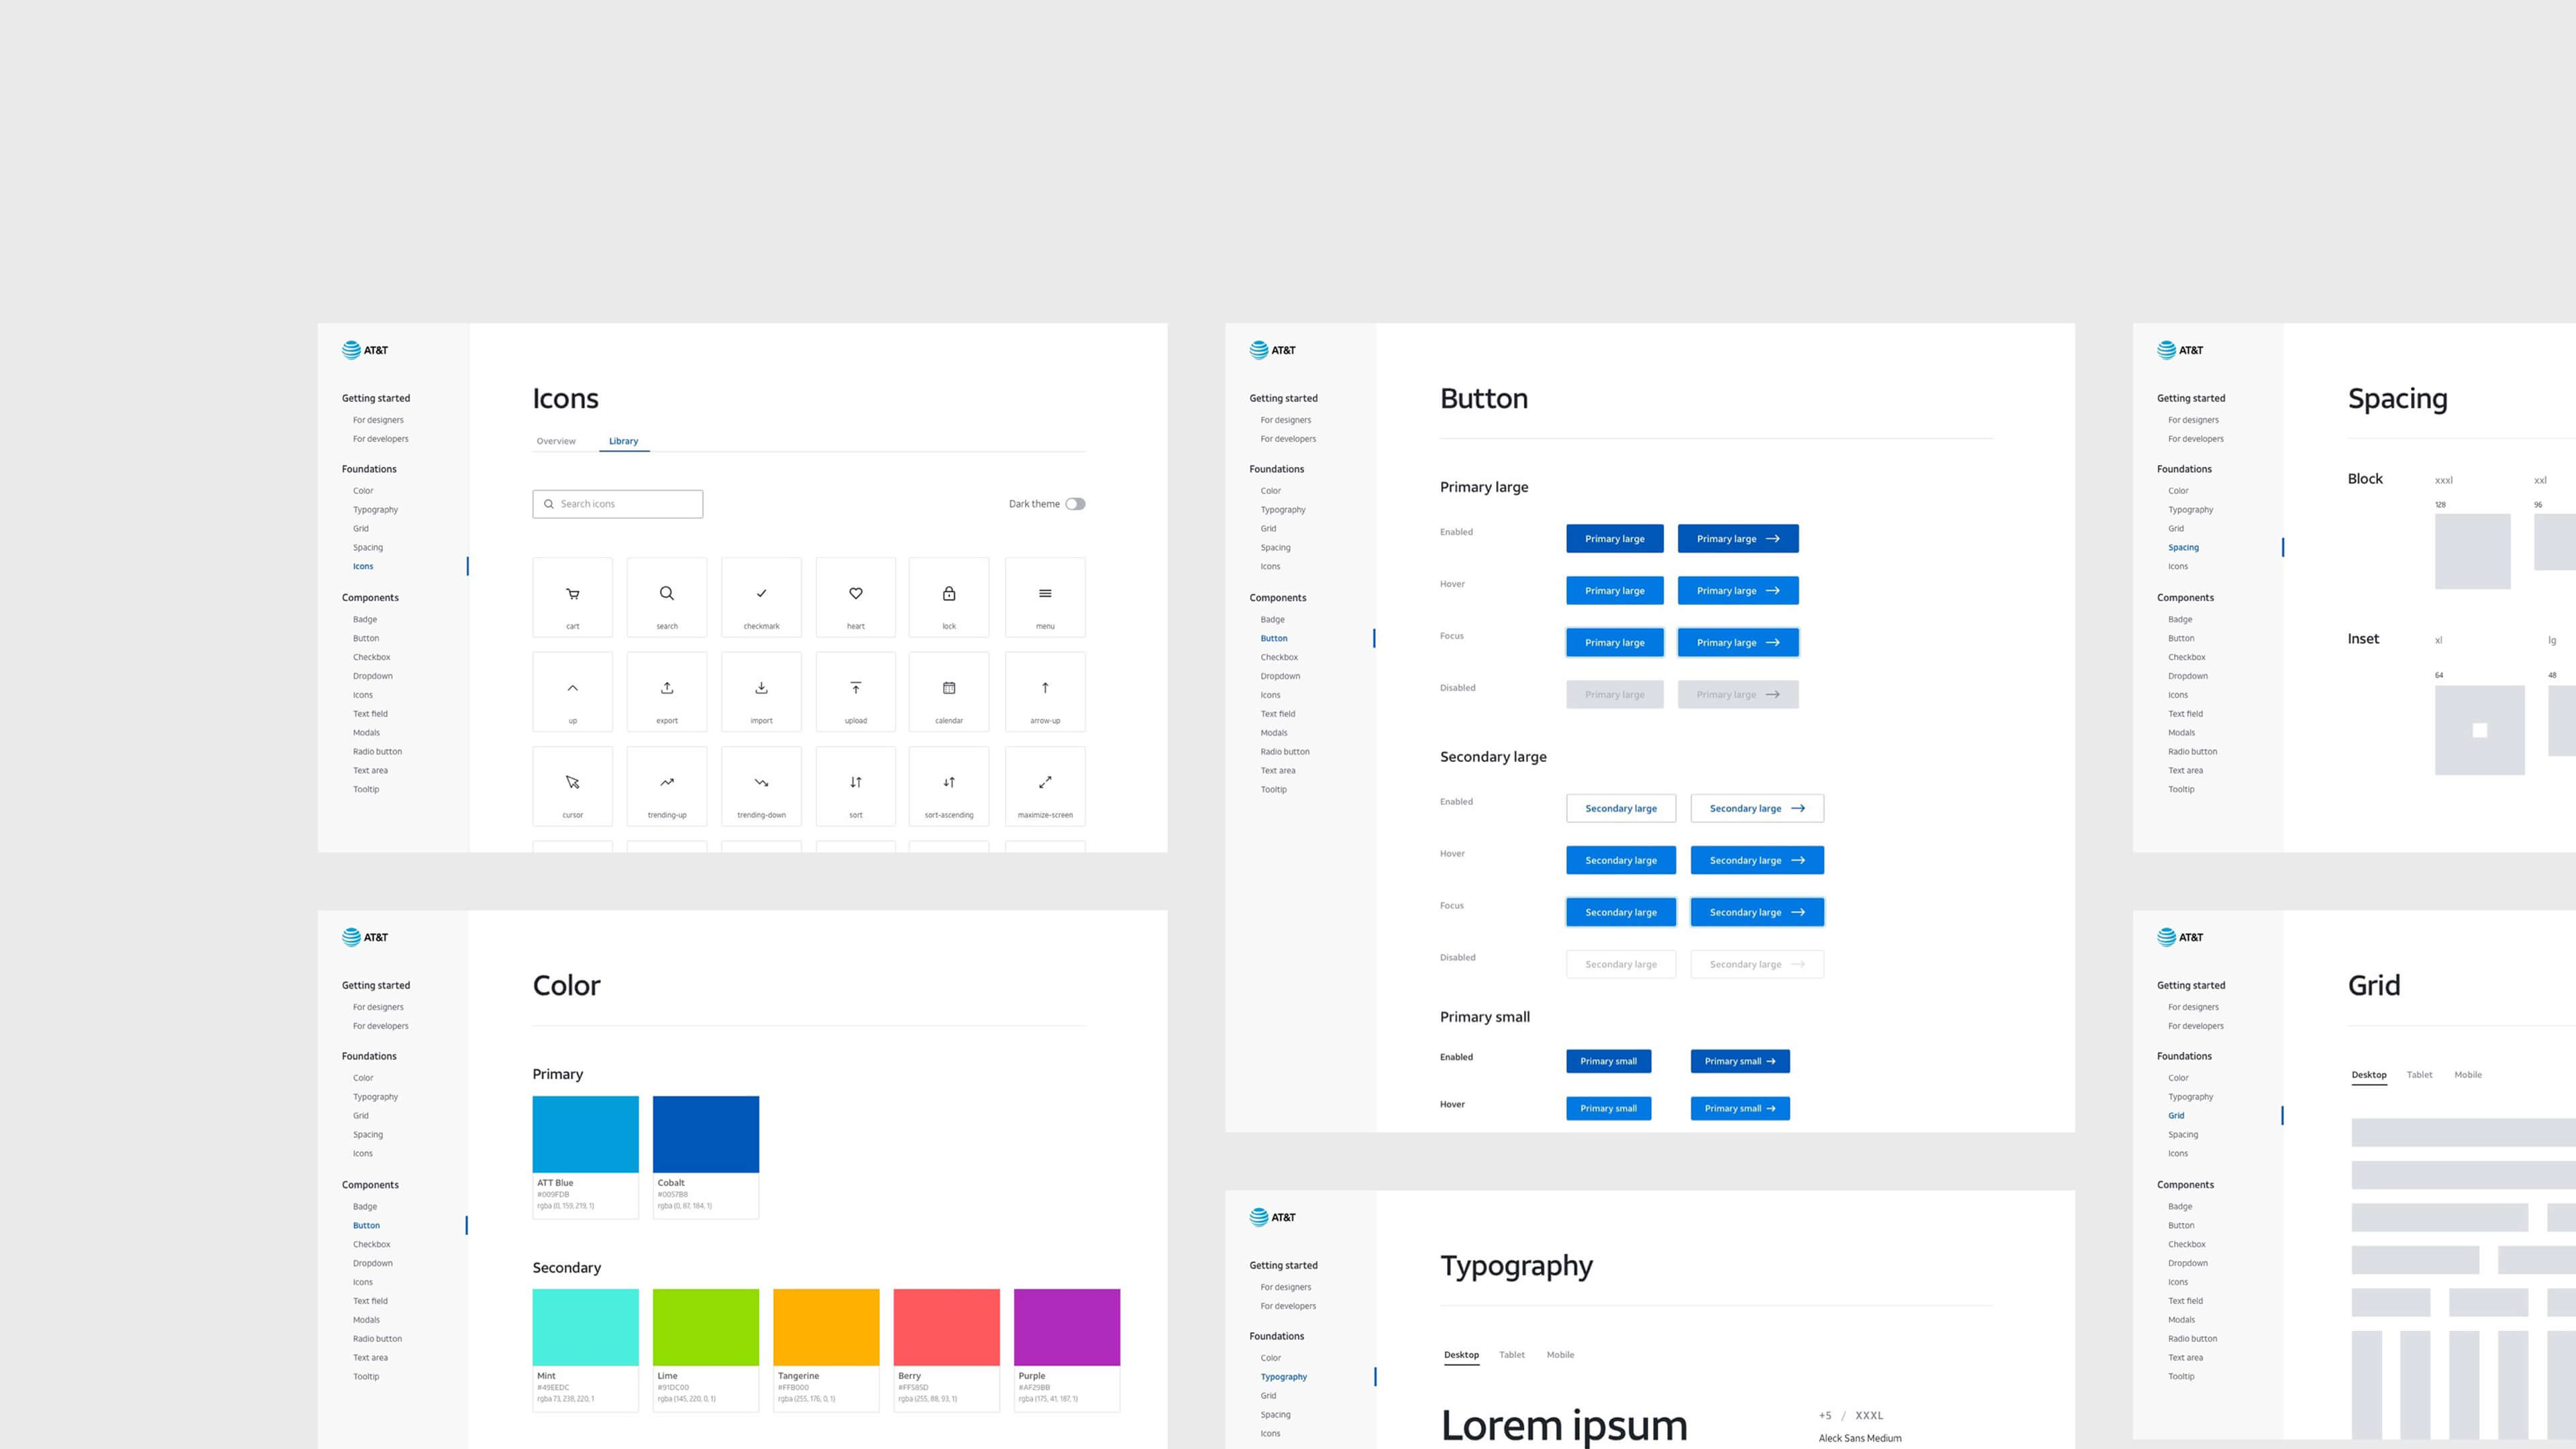Select the maximize-screen icon tile
Viewport: 2576px width, 1449px height.
(1045, 786)
